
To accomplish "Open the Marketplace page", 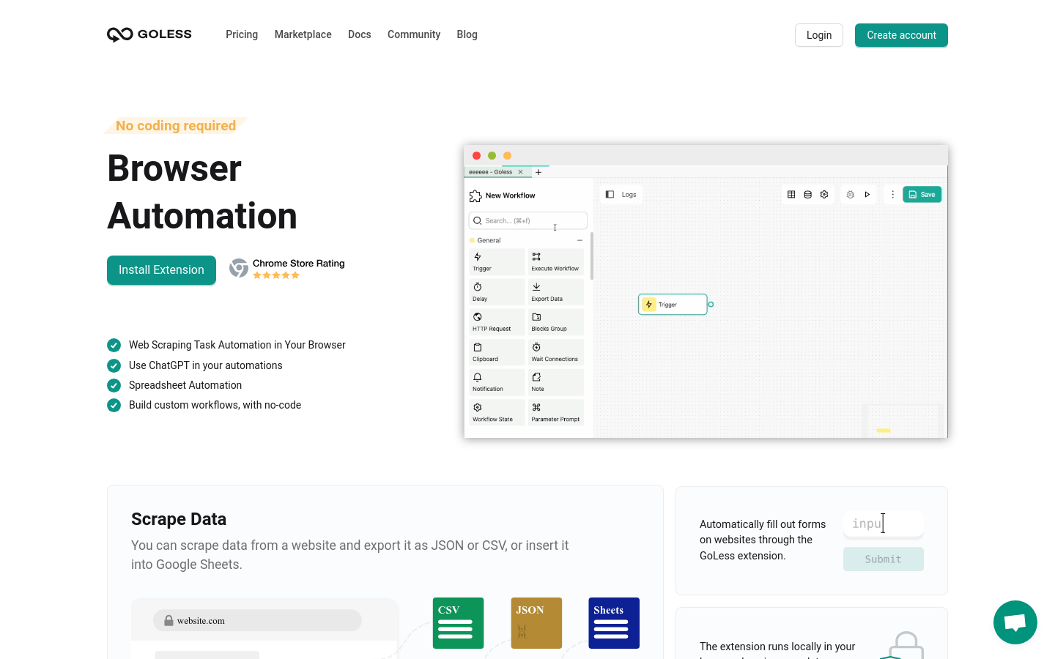I will point(303,34).
